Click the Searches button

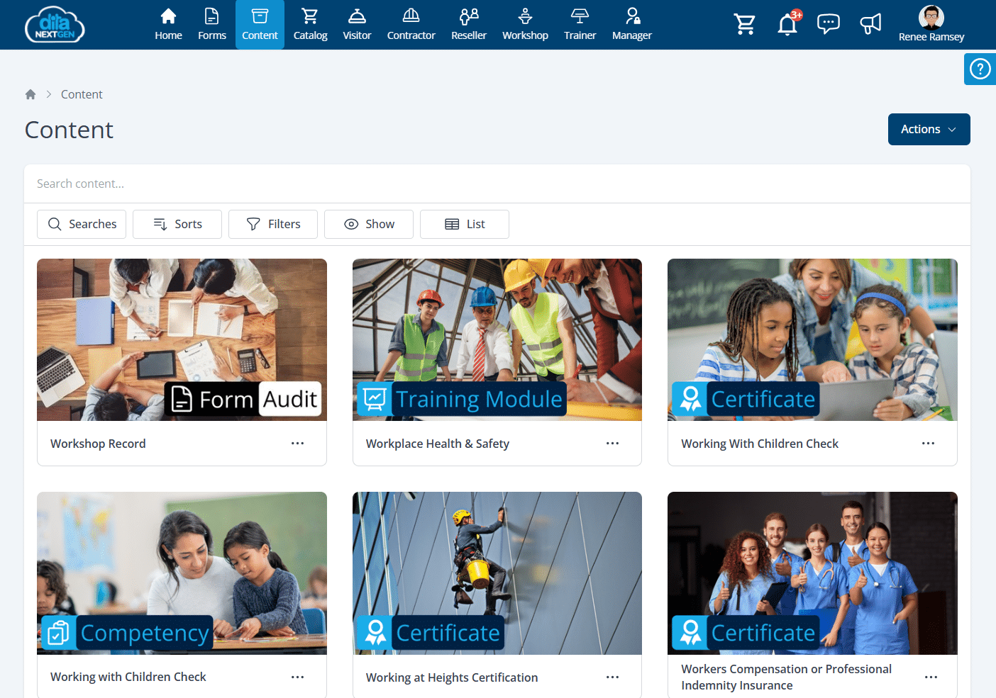click(x=82, y=224)
